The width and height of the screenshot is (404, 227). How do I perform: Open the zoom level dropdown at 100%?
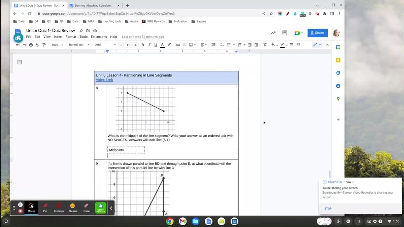57,45
